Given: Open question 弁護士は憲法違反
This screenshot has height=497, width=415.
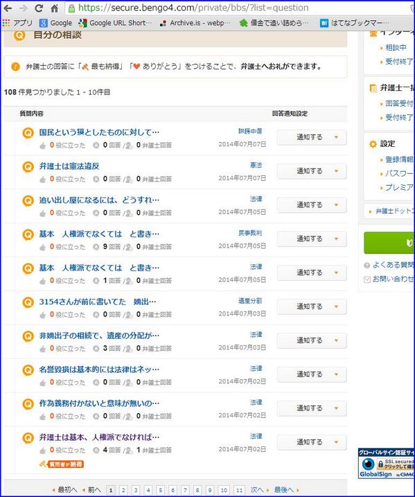Looking at the screenshot, I should [69, 166].
